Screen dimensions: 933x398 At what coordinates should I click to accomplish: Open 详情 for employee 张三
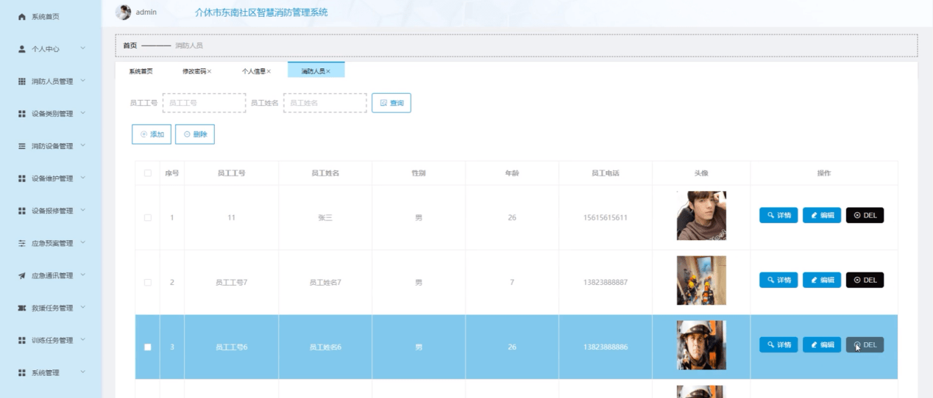coord(778,215)
